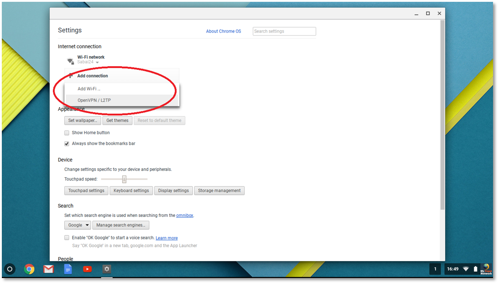Image resolution: width=499 pixels, height=284 pixels.
Task: Maximize the Settings window
Action: 428,13
